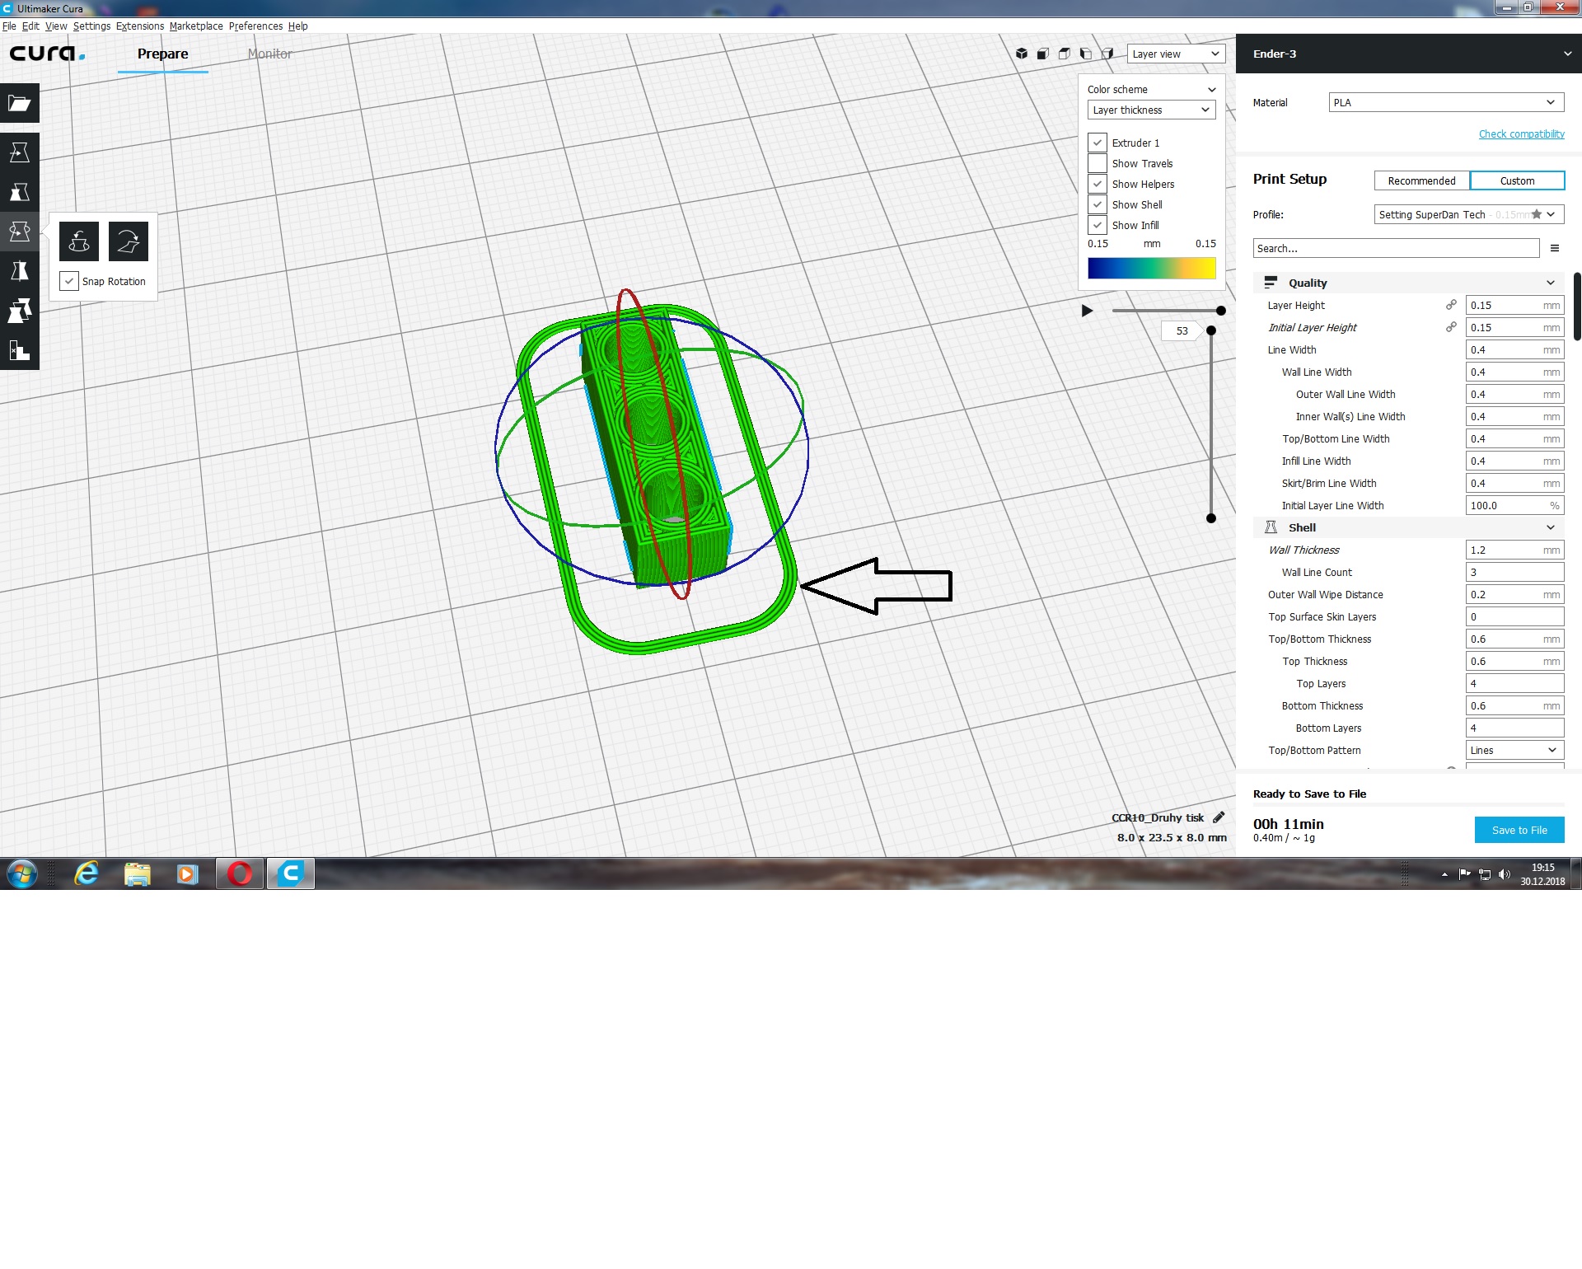Click the Lay Flat rotation button
1582x1269 pixels.
pyautogui.click(x=129, y=241)
